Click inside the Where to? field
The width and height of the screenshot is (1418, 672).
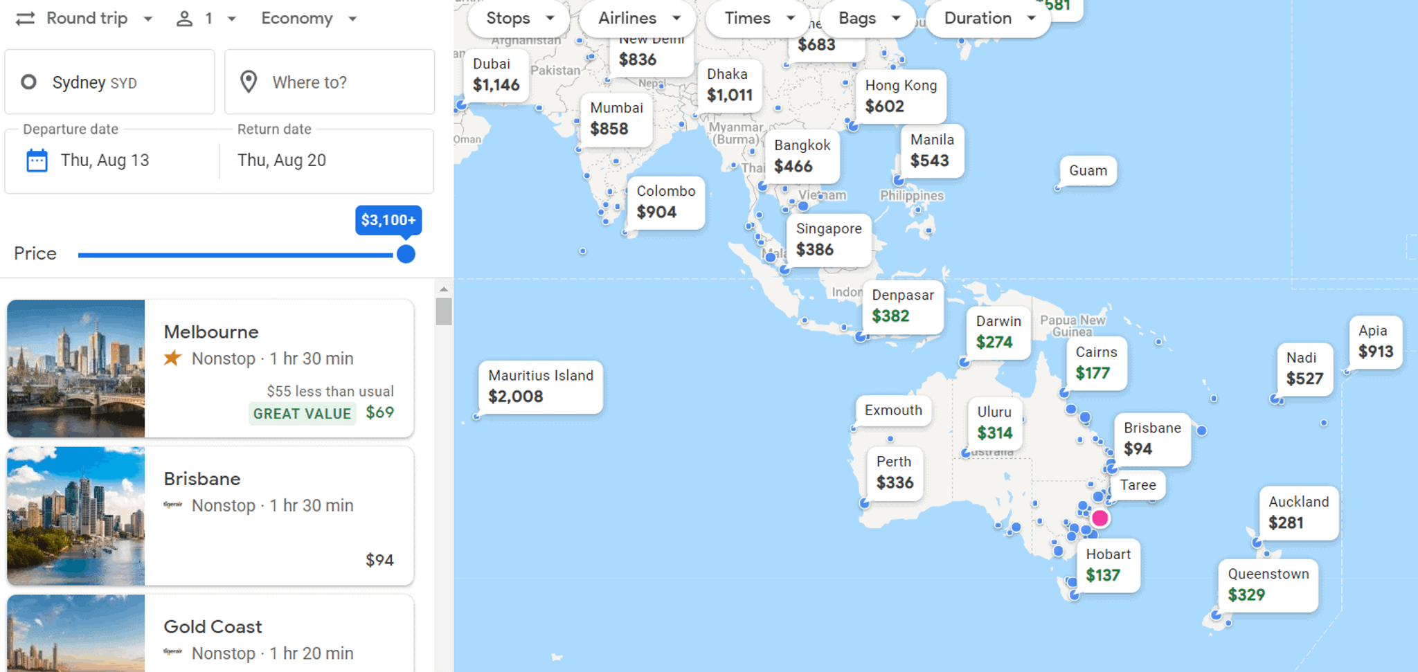point(310,82)
